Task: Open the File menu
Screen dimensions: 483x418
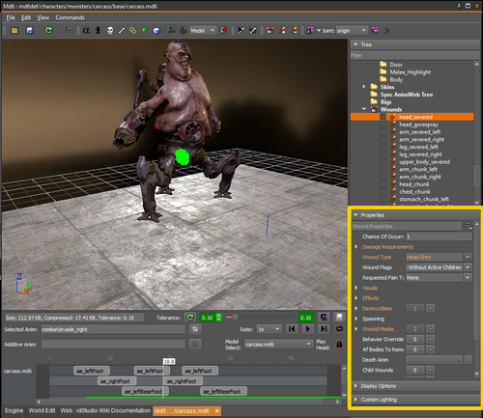Action: coord(11,17)
